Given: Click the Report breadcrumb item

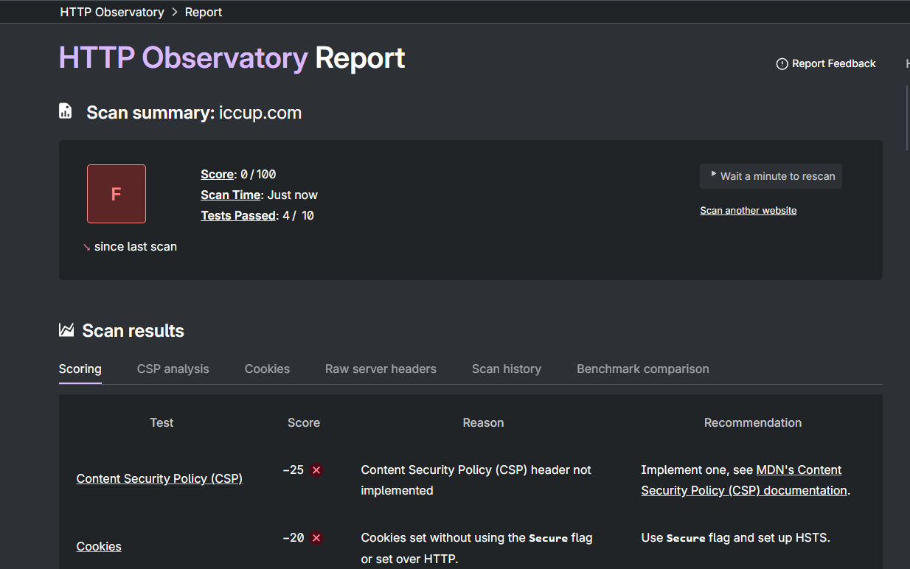Looking at the screenshot, I should pyautogui.click(x=204, y=13).
